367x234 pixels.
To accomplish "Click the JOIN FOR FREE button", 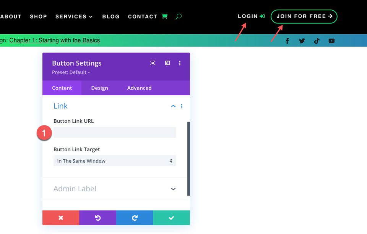I will coord(304,16).
